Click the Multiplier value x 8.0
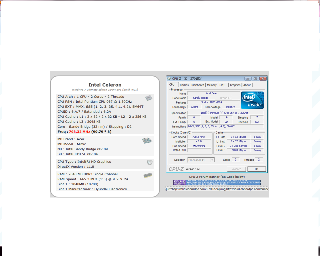This screenshot has width=320, height=256. pyautogui.click(x=199, y=141)
